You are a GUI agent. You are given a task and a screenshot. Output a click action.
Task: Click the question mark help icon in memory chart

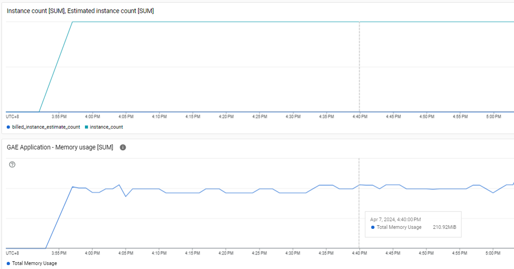coord(12,165)
